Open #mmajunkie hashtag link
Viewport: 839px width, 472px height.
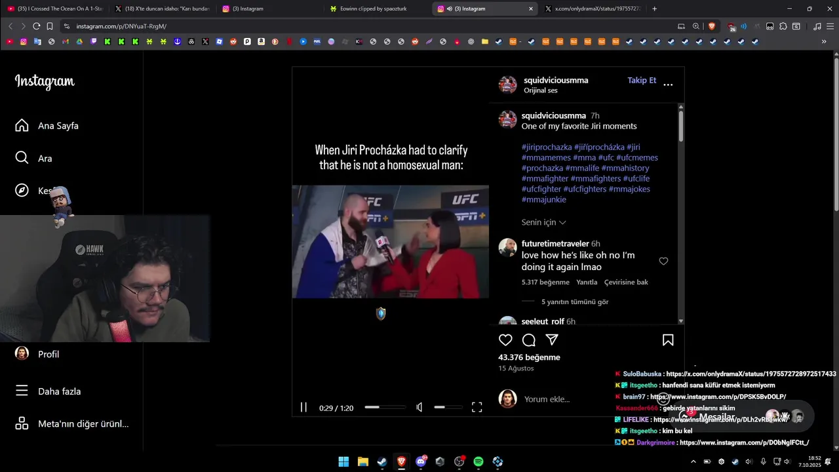pyautogui.click(x=544, y=199)
